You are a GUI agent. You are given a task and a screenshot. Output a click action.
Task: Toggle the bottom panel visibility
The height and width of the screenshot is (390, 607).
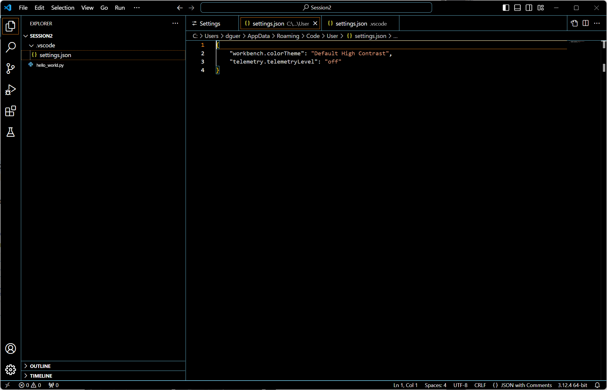tap(517, 8)
